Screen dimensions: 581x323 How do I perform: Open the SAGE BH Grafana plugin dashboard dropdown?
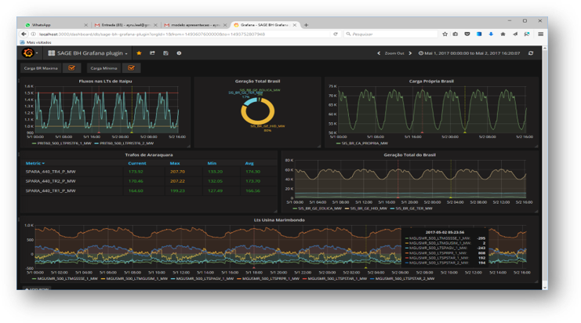point(89,53)
